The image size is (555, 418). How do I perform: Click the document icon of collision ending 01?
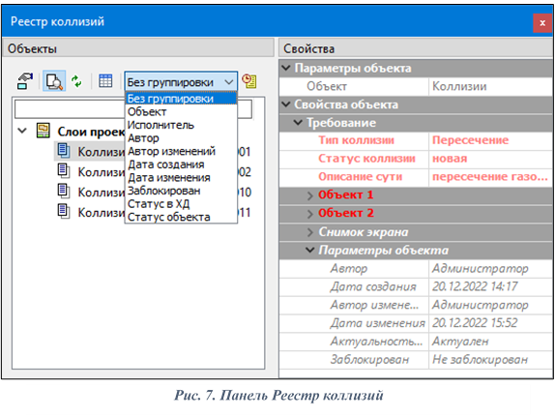coord(64,151)
